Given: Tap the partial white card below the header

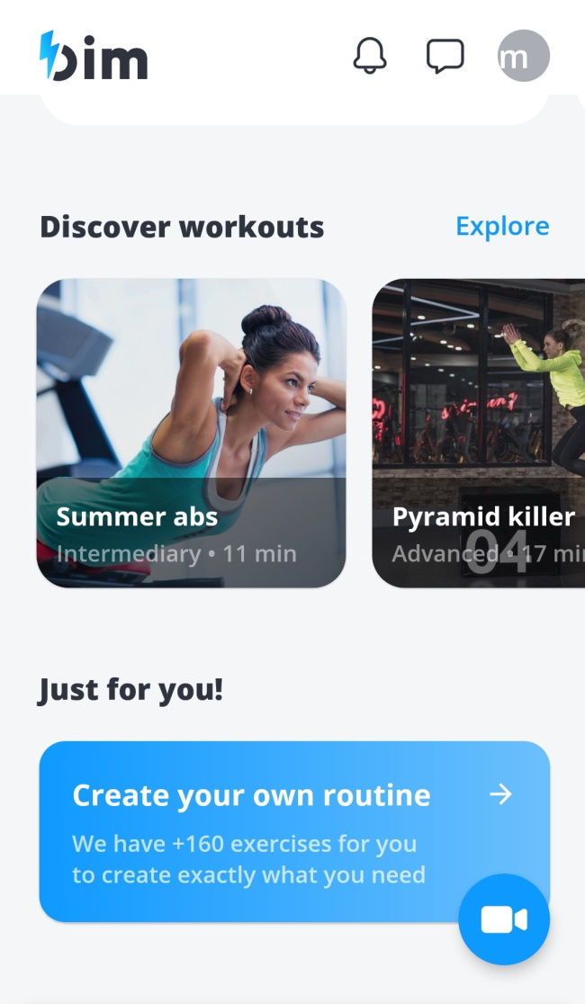Looking at the screenshot, I should click(x=294, y=110).
